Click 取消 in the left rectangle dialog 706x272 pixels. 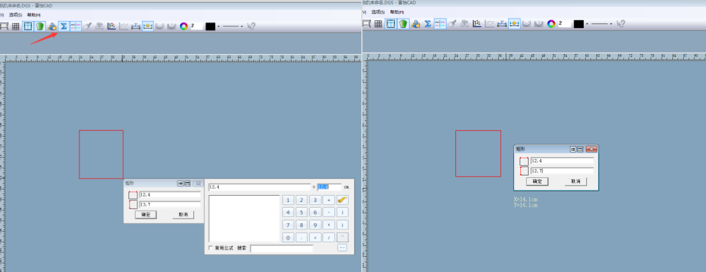pyautogui.click(x=183, y=215)
